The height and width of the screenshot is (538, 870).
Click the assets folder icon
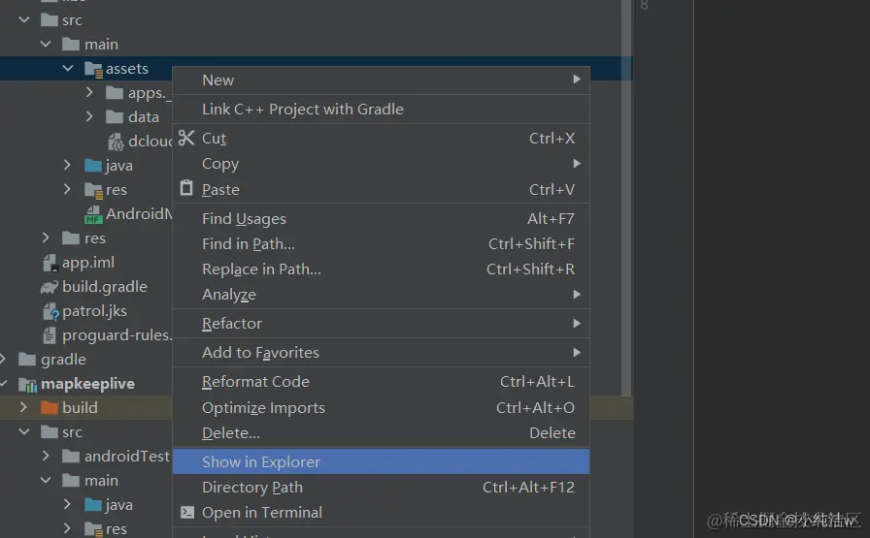tap(93, 69)
